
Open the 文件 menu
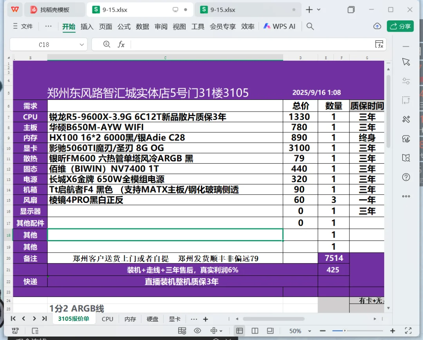click(23, 26)
